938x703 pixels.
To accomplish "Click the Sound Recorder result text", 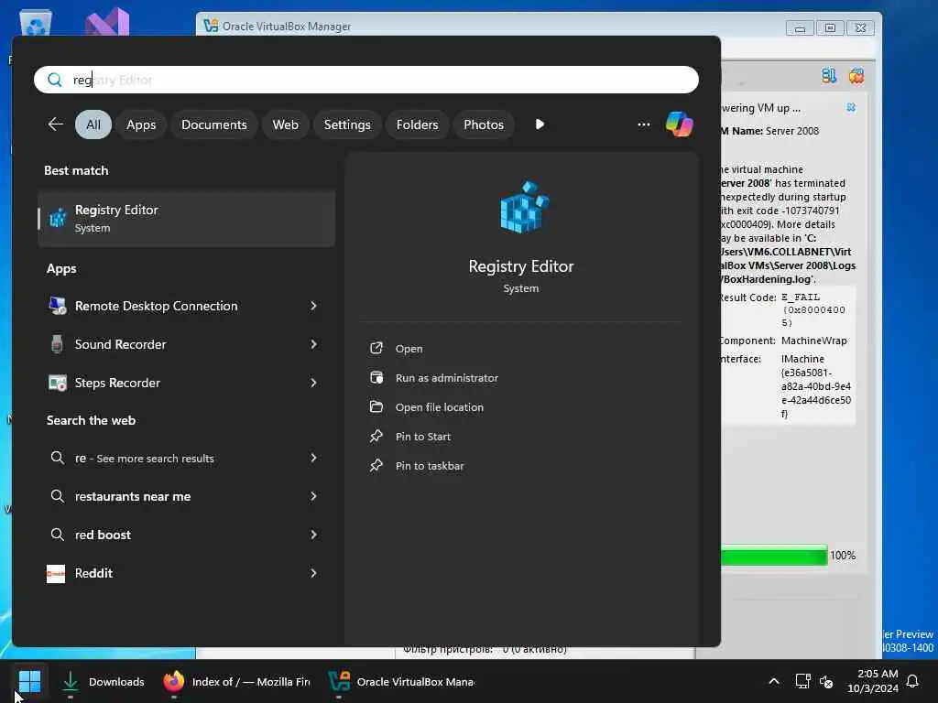I will 120,344.
